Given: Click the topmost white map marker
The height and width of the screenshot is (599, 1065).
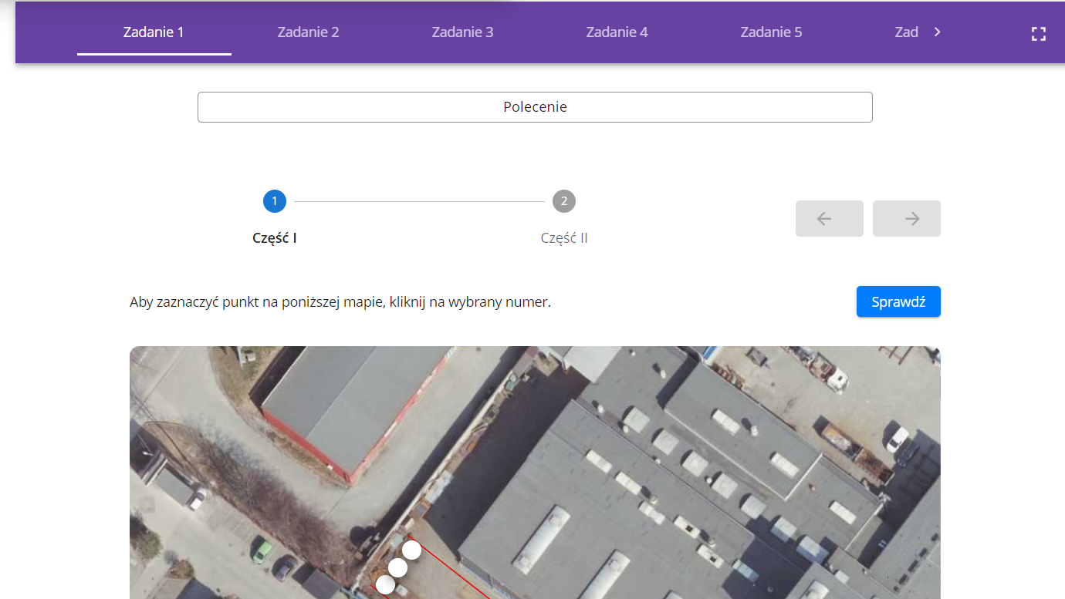Looking at the screenshot, I should pyautogui.click(x=412, y=550).
